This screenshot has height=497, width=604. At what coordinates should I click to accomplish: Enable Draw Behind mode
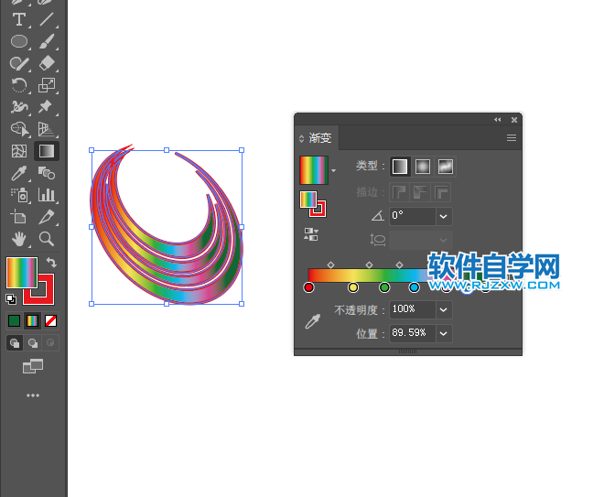point(33,343)
